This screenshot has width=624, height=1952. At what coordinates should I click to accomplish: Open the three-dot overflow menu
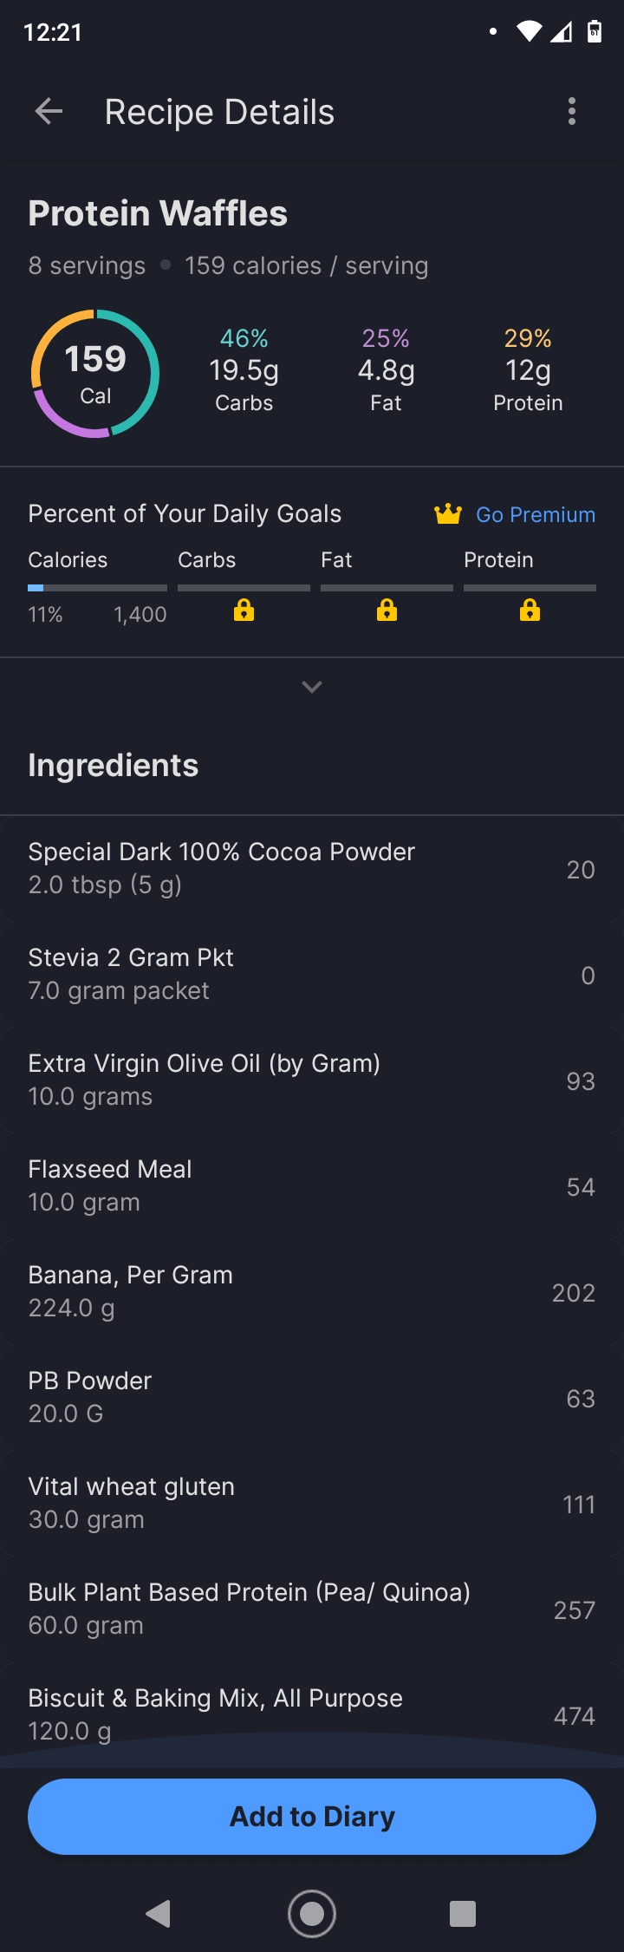click(x=571, y=112)
